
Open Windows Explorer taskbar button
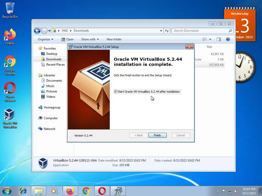pos(39,191)
